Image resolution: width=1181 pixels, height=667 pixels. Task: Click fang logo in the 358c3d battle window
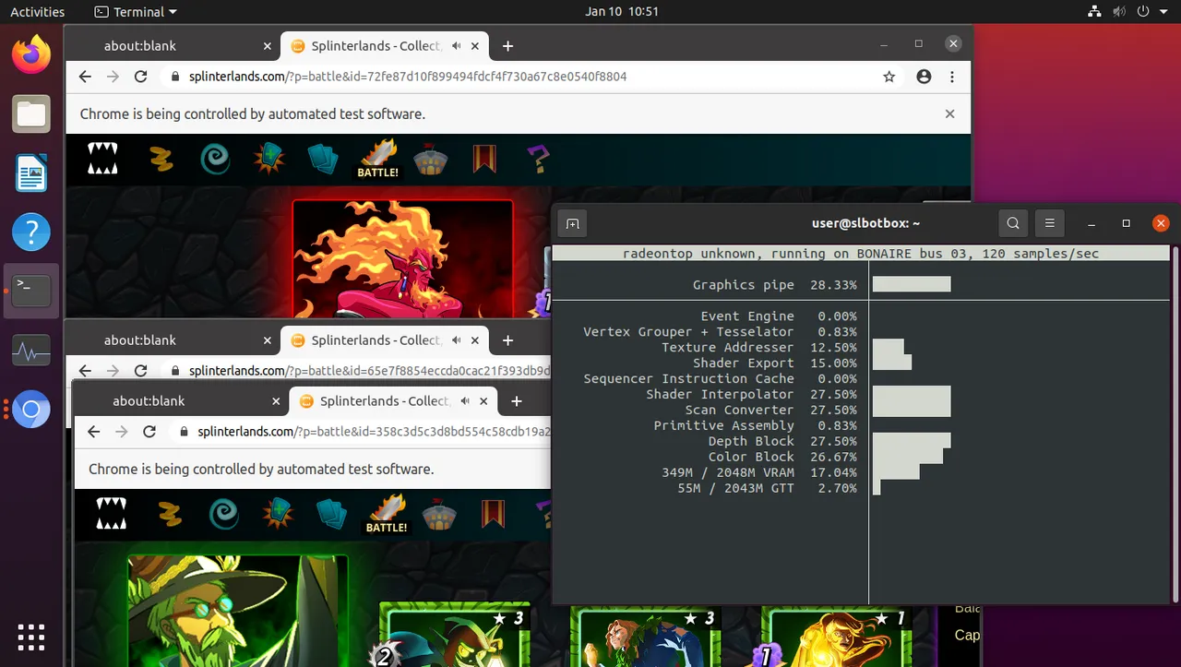[112, 514]
